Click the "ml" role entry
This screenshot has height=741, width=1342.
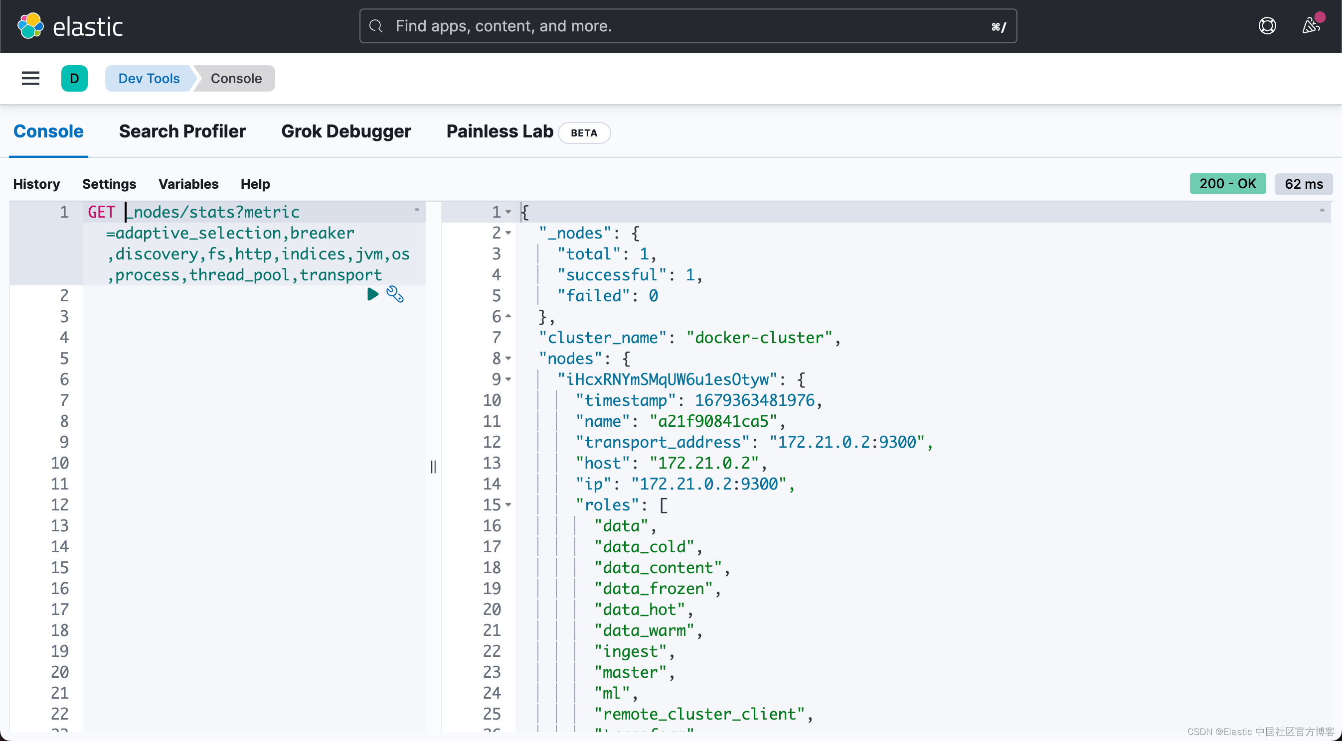tap(612, 693)
